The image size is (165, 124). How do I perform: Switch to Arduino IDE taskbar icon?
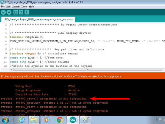click(x=73, y=120)
